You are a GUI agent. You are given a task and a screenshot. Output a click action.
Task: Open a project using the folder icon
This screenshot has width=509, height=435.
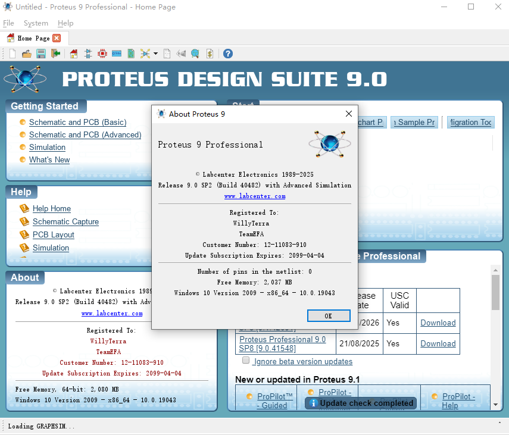(x=27, y=54)
